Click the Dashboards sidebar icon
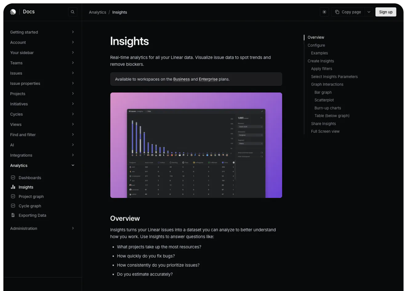 tap(13, 178)
